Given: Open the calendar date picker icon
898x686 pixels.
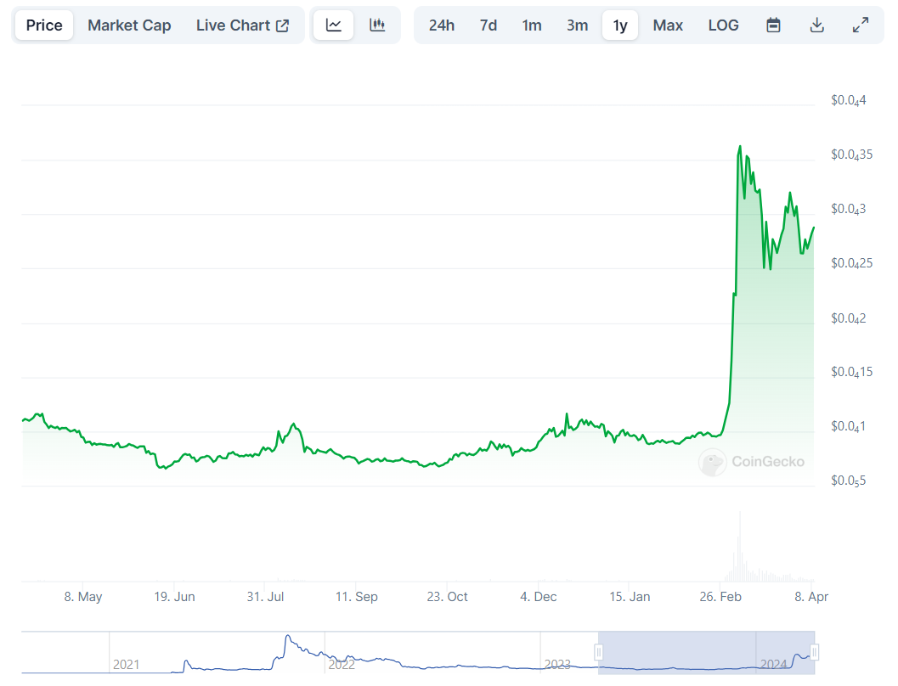Looking at the screenshot, I should pyautogui.click(x=773, y=25).
